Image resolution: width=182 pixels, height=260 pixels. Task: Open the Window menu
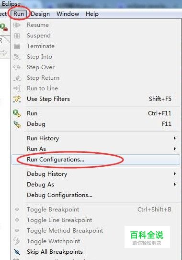[68, 14]
